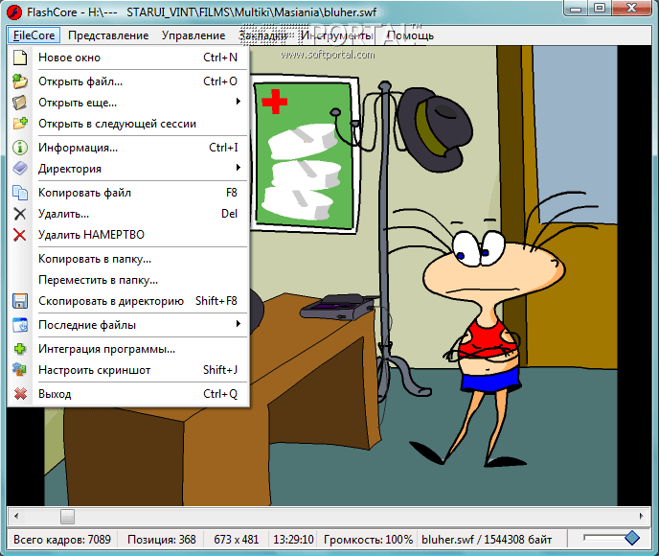Click the seek bar left arrow

(16, 516)
